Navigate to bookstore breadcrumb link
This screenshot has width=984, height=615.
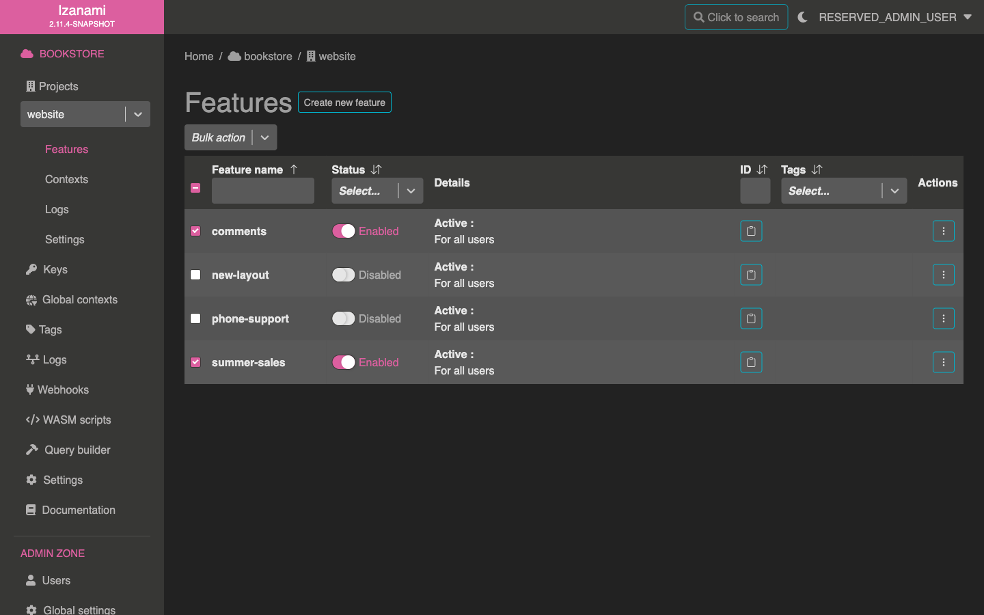[x=267, y=56]
